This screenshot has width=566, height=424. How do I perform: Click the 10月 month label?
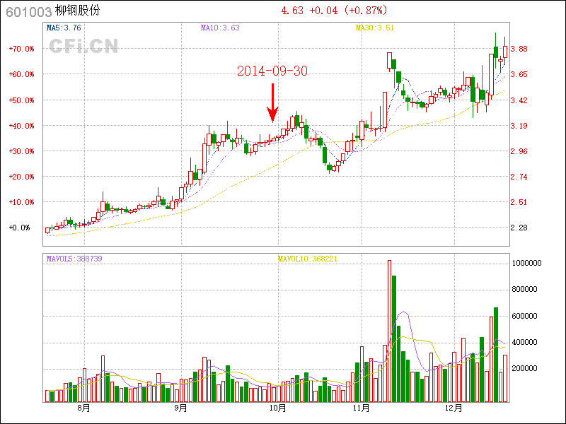277,408
